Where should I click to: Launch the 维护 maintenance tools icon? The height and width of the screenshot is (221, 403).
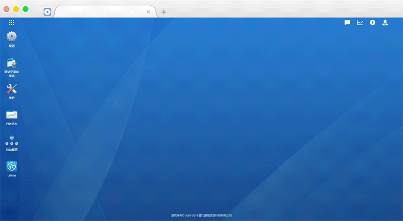coord(12,89)
